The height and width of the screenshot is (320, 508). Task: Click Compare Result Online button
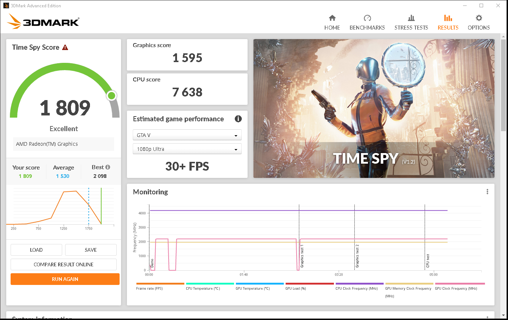(64, 264)
